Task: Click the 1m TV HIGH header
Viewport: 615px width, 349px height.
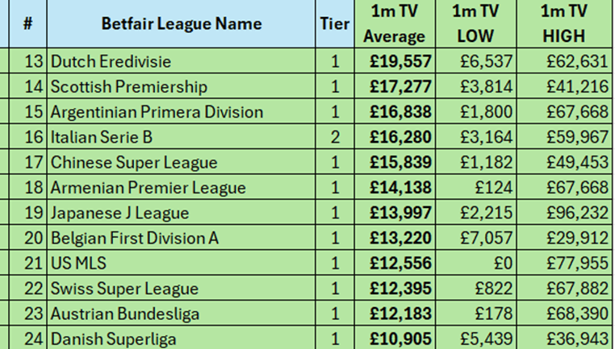Action: click(x=565, y=23)
